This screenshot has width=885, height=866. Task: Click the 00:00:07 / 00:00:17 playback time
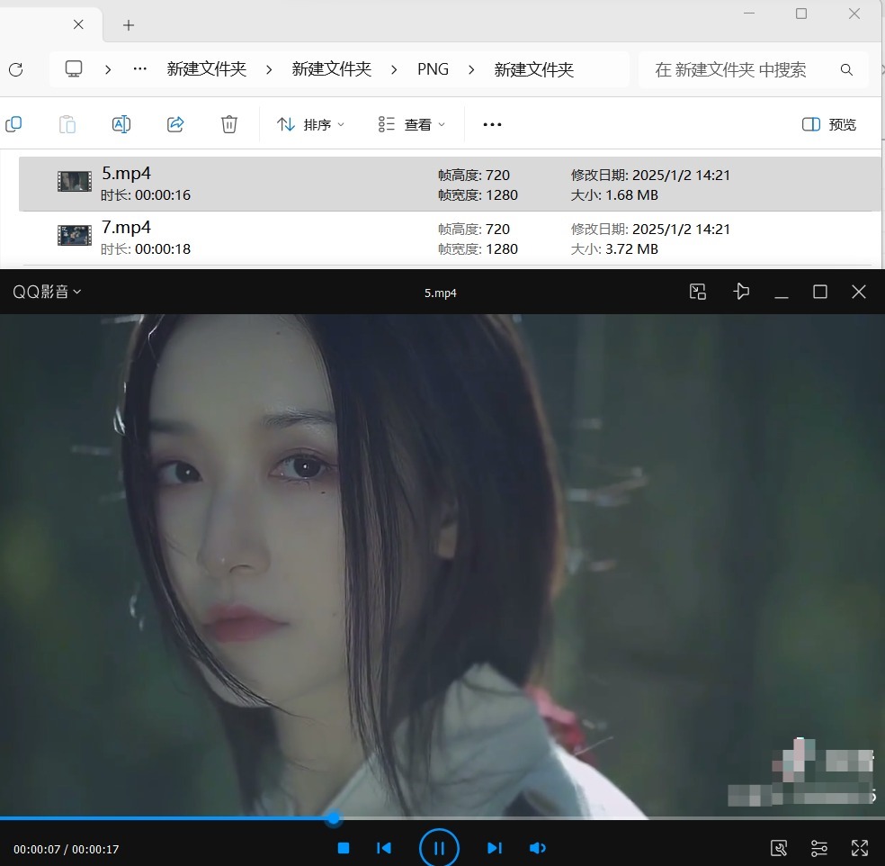(66, 849)
